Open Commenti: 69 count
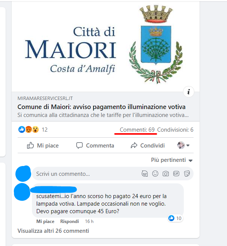This screenshot has height=246, width=227. coord(137,130)
